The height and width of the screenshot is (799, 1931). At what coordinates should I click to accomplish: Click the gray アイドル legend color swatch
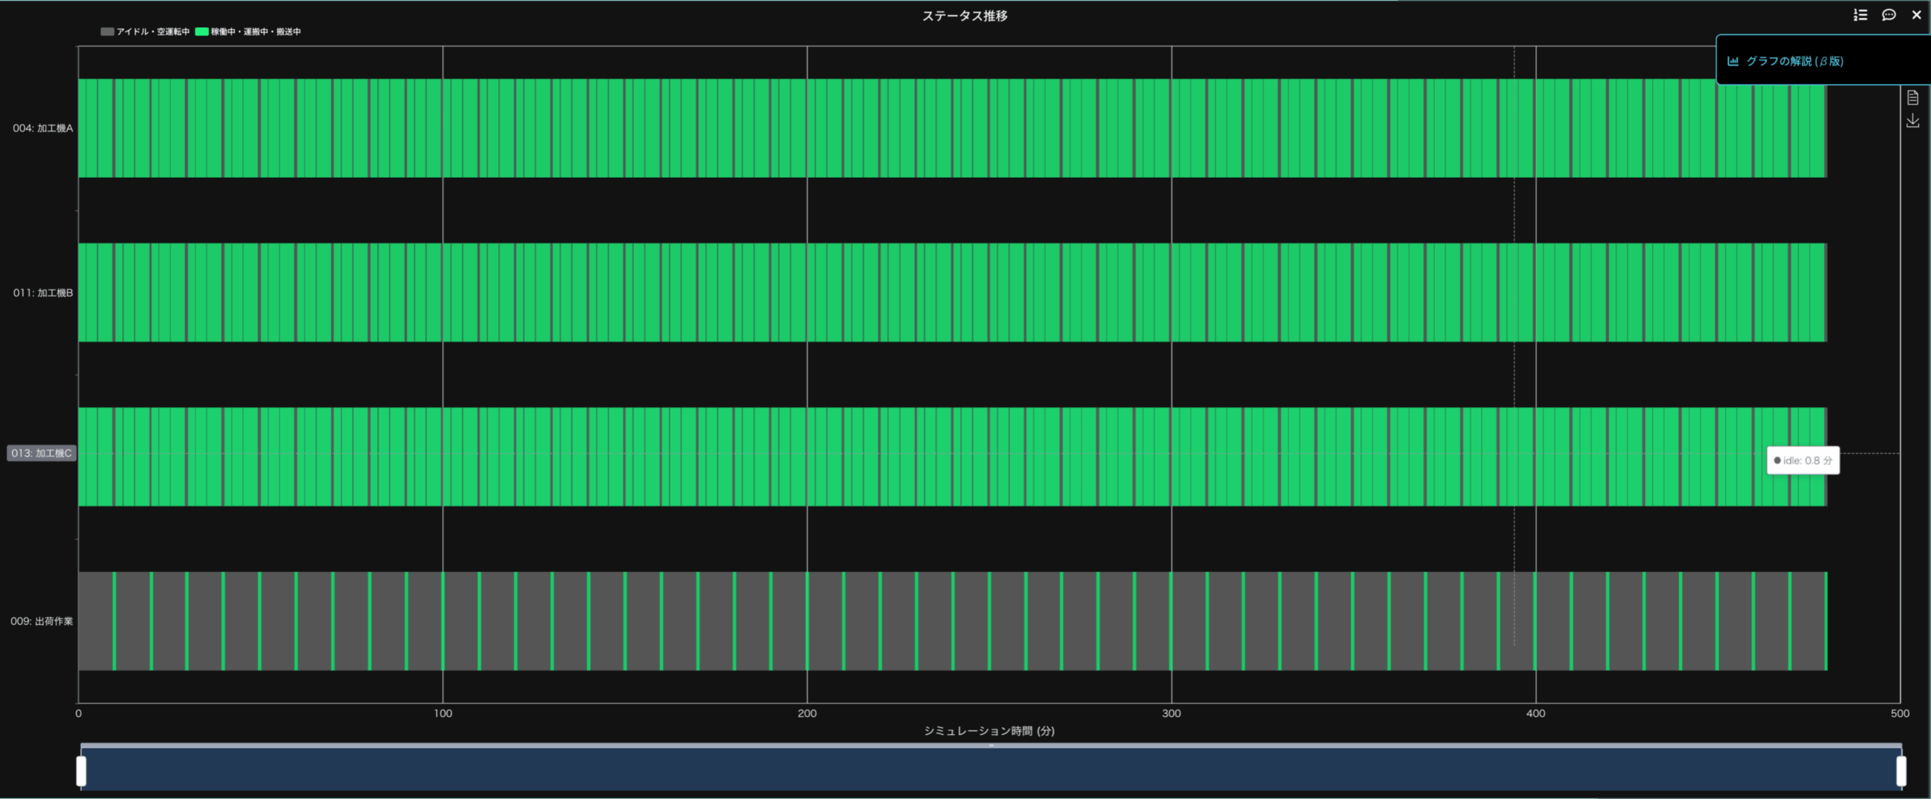click(x=107, y=32)
